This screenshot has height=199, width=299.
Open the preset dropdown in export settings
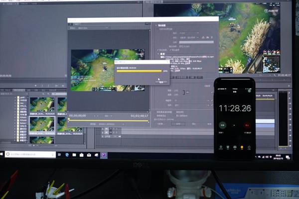189,37
